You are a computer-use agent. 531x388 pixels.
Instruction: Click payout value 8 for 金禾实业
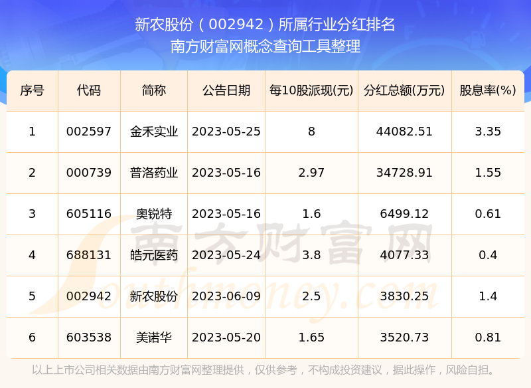[x=311, y=132]
